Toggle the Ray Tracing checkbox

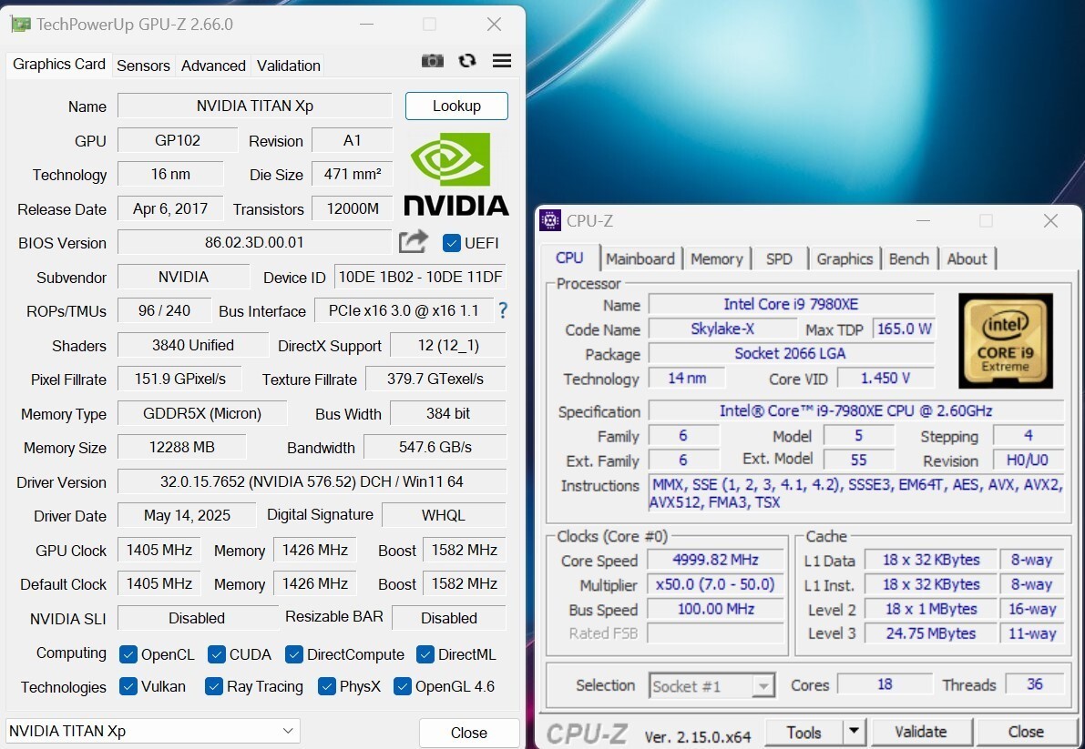(214, 686)
